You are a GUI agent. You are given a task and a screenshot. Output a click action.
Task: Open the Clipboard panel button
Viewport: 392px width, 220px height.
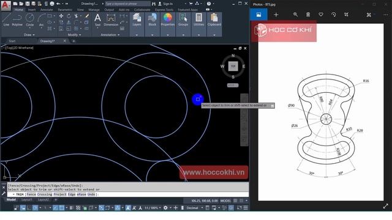[x=214, y=20]
